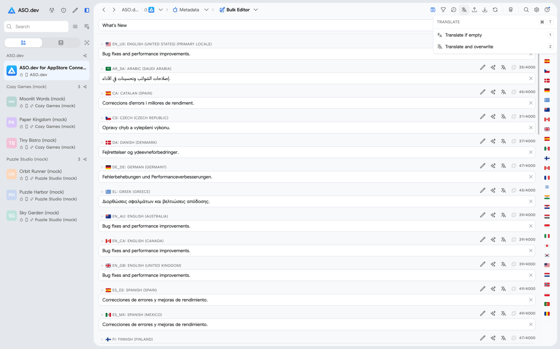The height and width of the screenshot is (349, 560).
Task: Open settings gear icon
Action: pyautogui.click(x=537, y=10)
